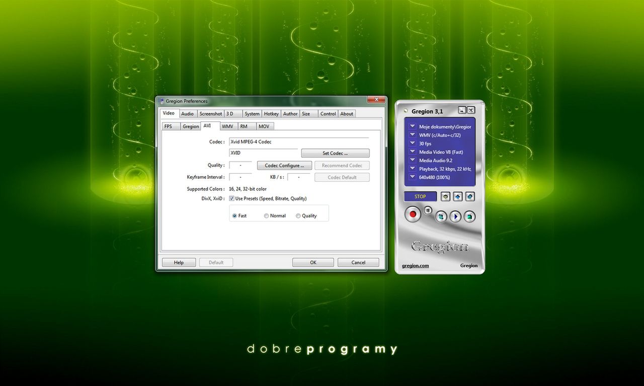Switch to the Gregion sub-tab
644x386 pixels.
pyautogui.click(x=191, y=126)
